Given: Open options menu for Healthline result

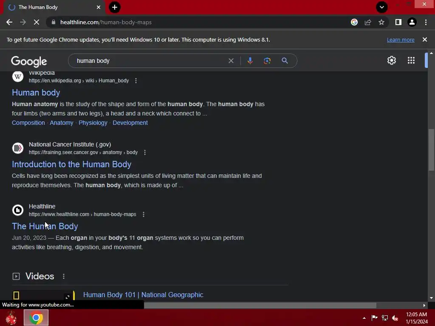Looking at the screenshot, I should tap(144, 214).
